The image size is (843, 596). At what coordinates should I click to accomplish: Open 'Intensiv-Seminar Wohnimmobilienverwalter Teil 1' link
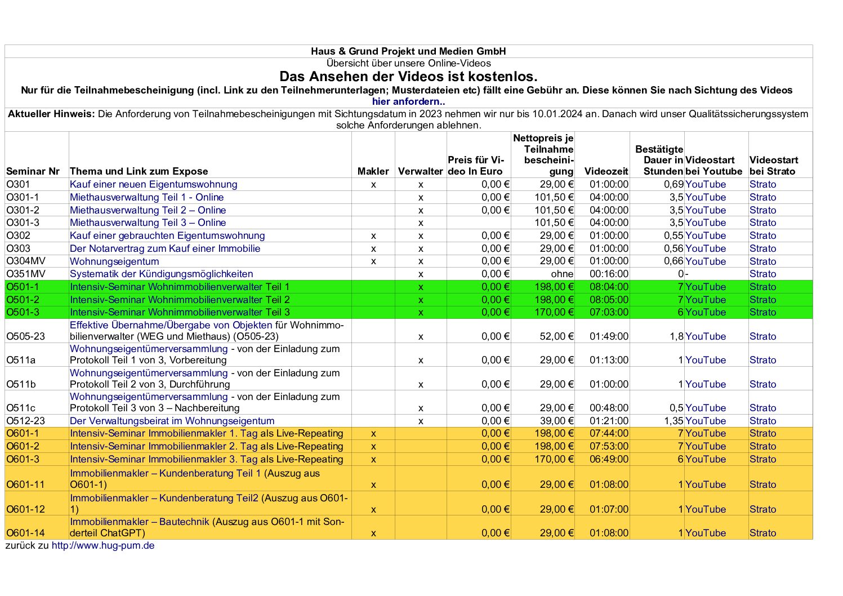tap(180, 287)
